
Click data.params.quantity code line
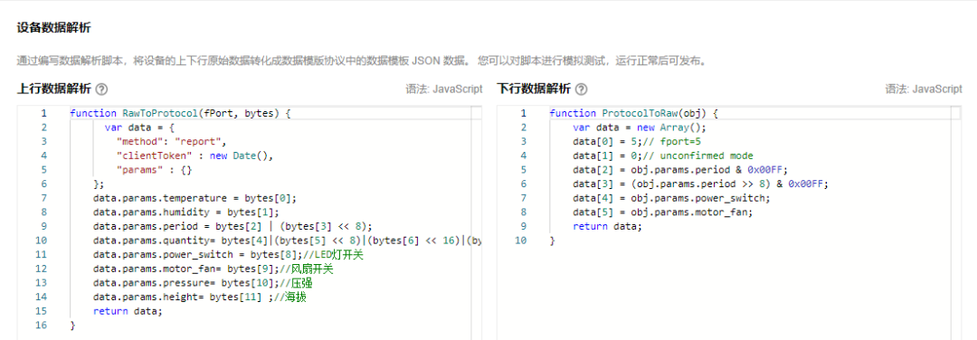click(x=287, y=241)
